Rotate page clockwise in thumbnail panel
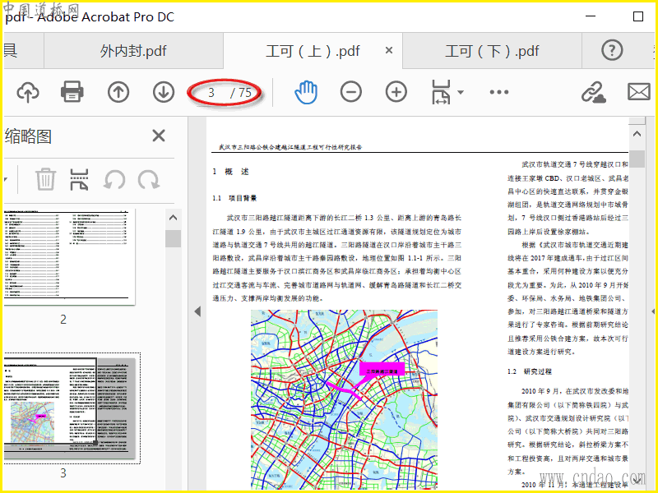 coord(149,180)
